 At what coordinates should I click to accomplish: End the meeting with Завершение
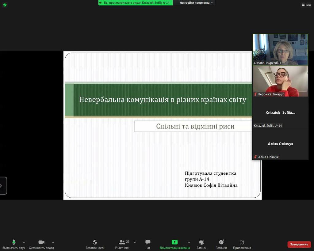299,244
